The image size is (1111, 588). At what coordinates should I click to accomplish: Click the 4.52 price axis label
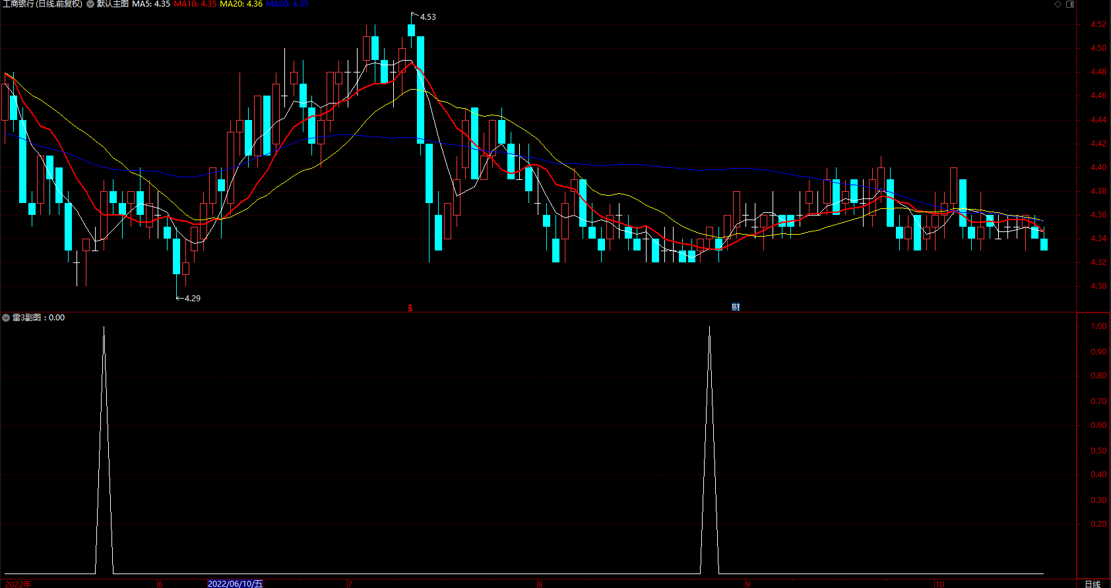pyautogui.click(x=1098, y=24)
